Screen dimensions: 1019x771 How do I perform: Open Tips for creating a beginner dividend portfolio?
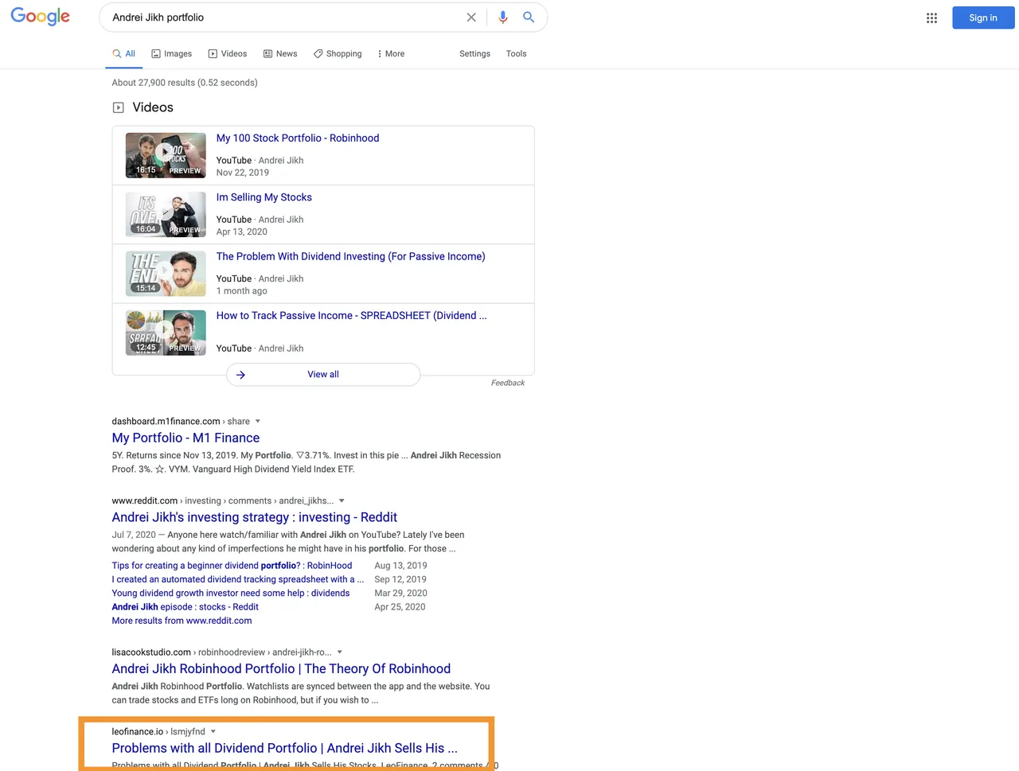[232, 566]
